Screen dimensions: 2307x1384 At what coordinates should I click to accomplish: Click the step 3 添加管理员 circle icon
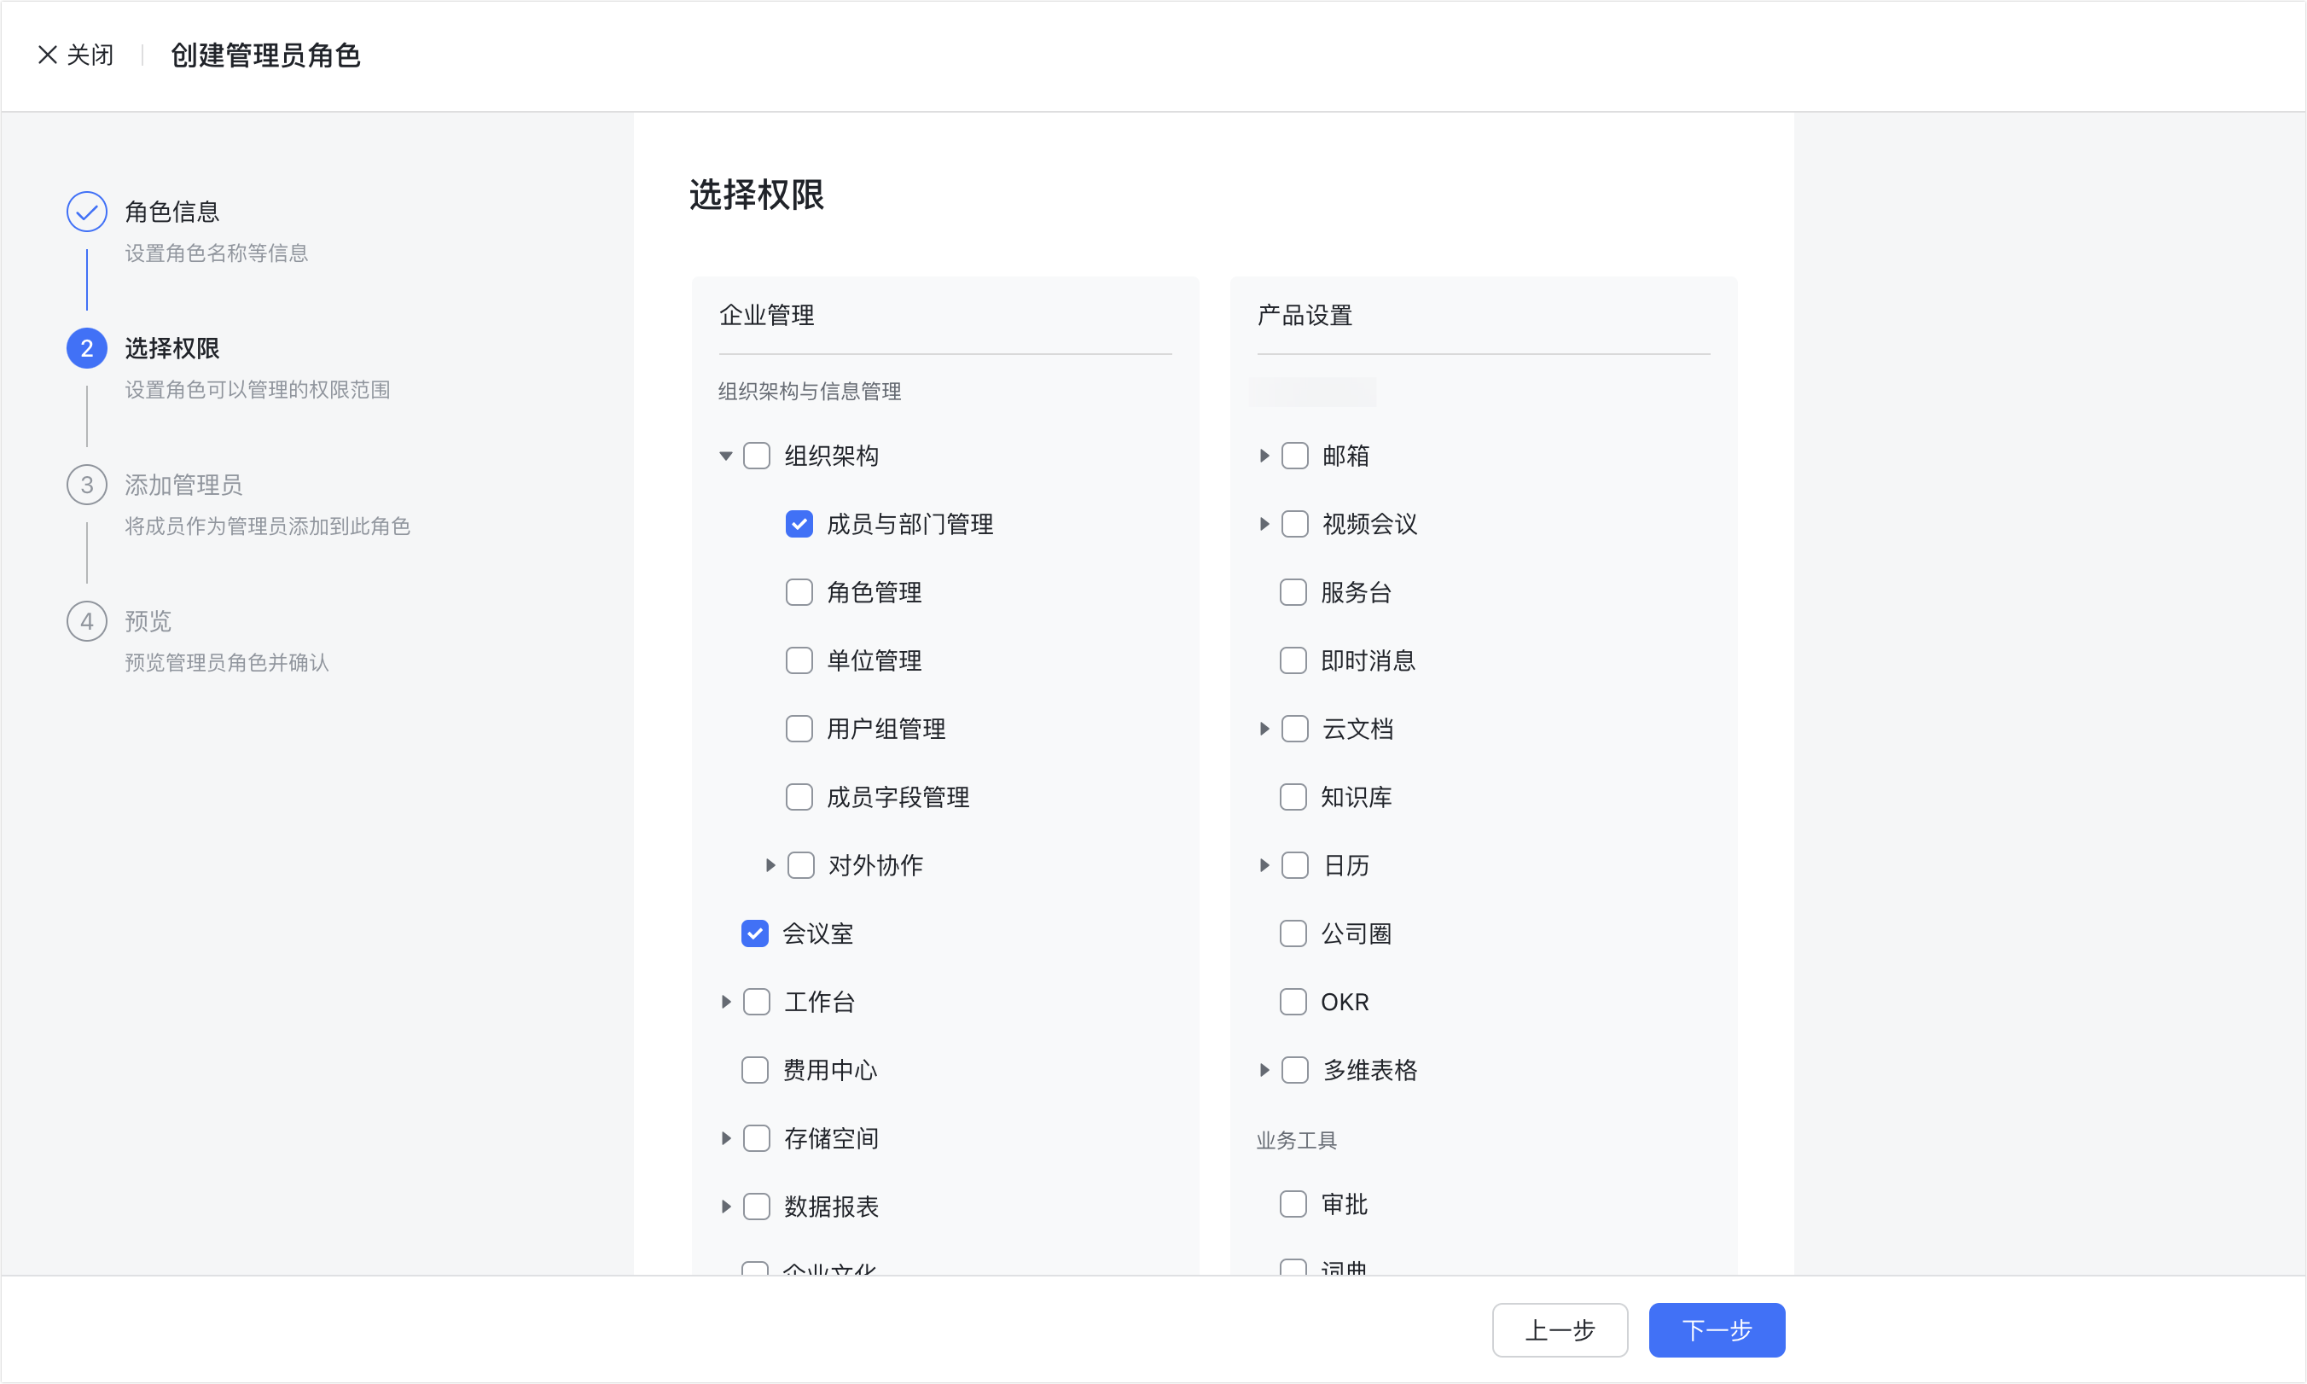(87, 485)
